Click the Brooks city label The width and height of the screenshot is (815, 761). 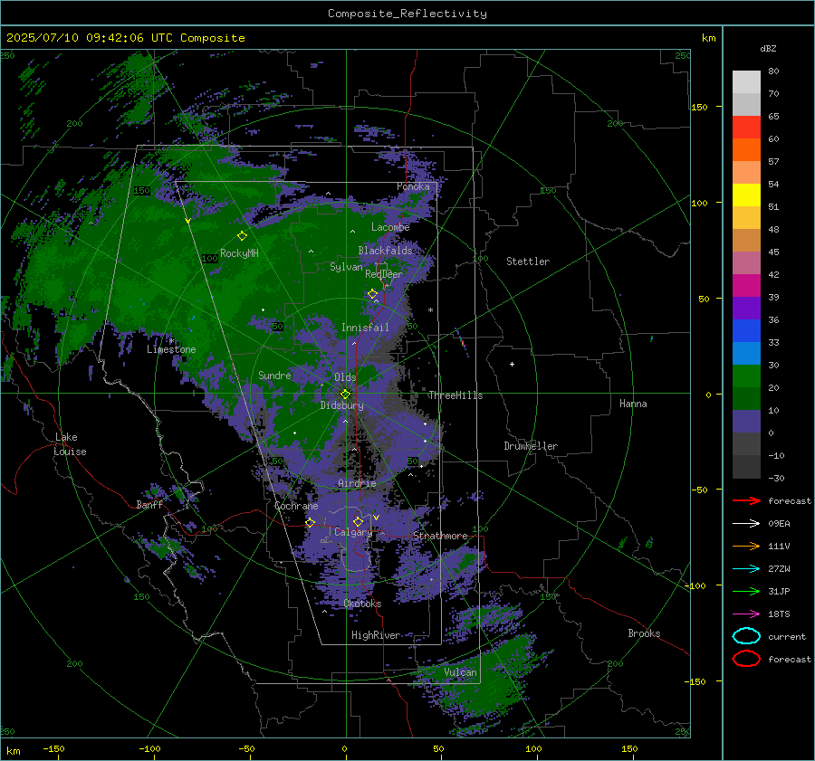point(644,633)
